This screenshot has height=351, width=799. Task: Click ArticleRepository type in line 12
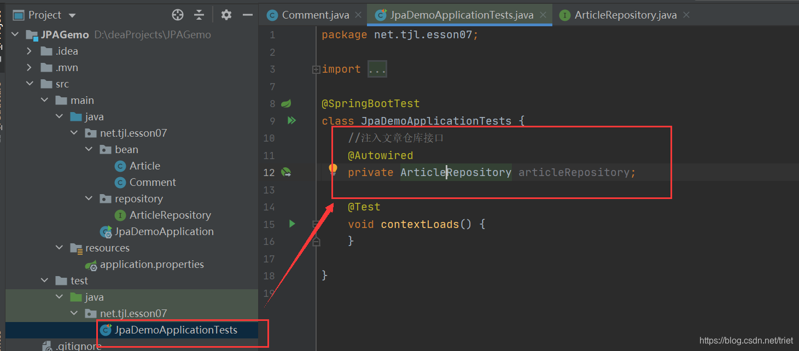pos(456,172)
